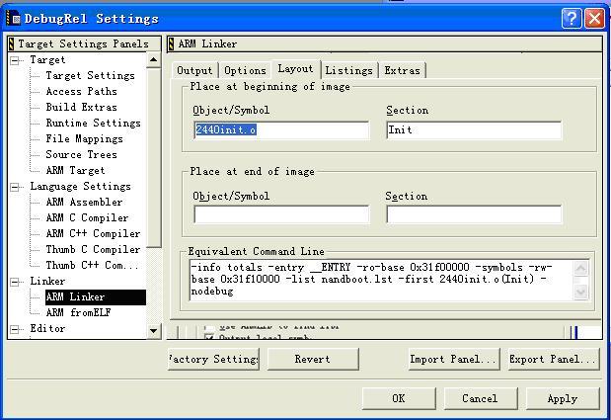This screenshot has height=420, width=611.
Task: Open the Build Extras panel
Action: pos(82,107)
